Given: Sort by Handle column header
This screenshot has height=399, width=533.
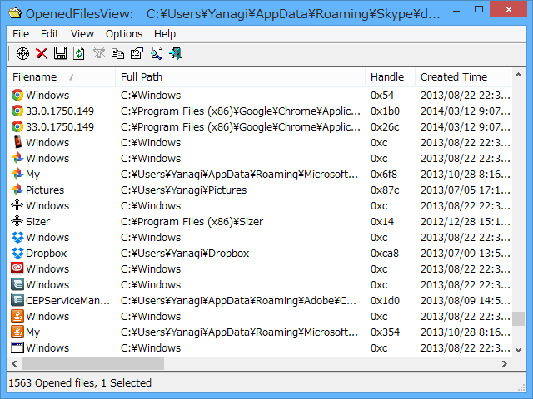Looking at the screenshot, I should (x=391, y=77).
